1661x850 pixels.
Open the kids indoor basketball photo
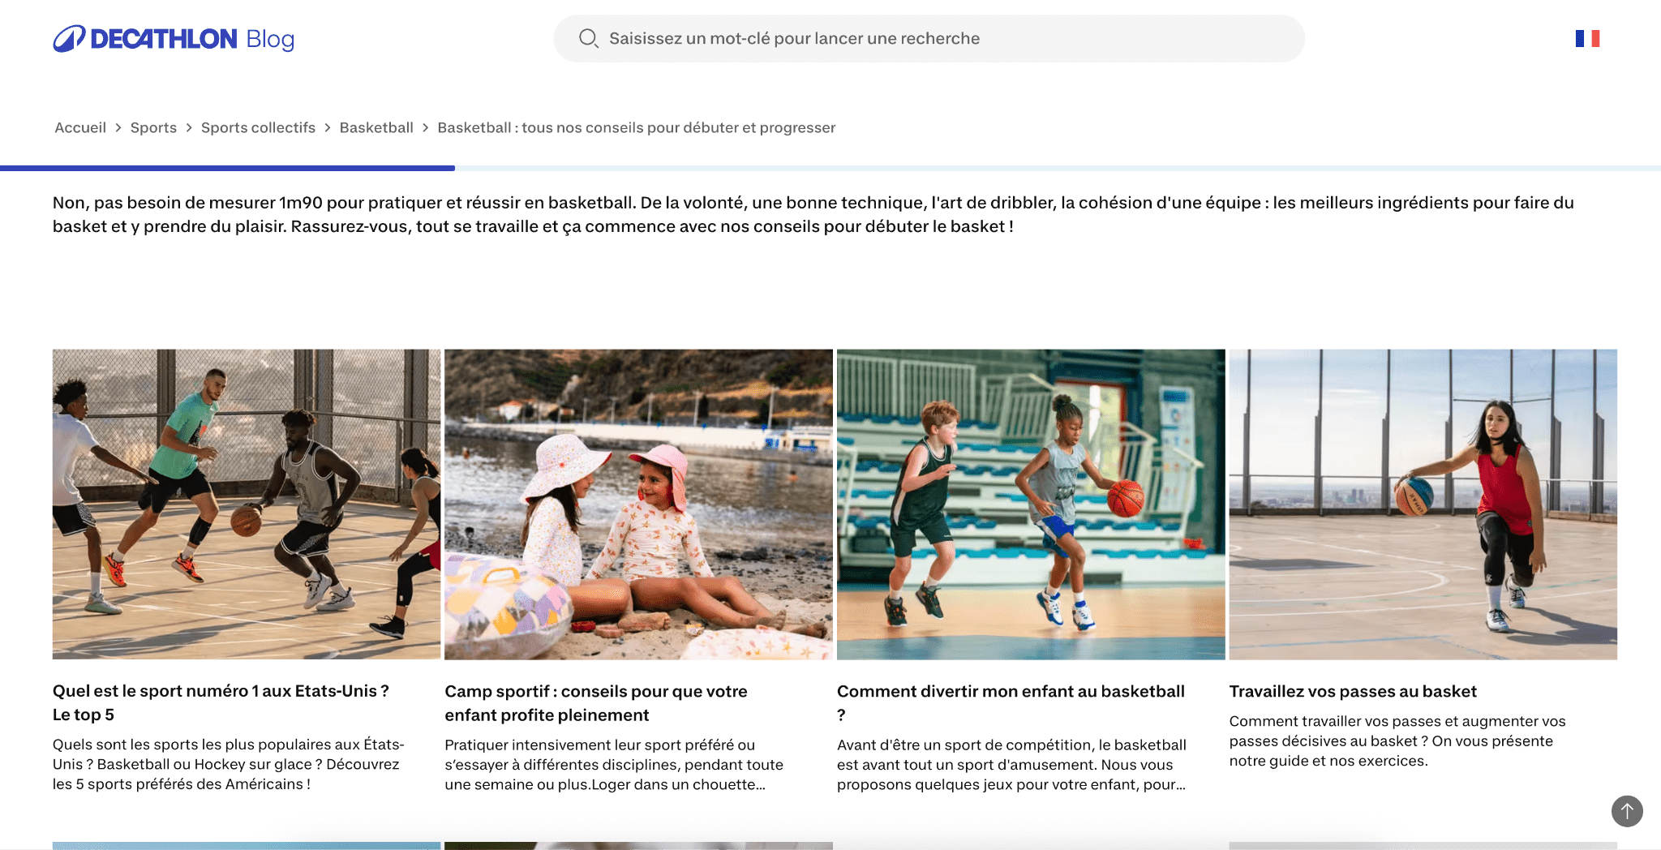click(1031, 504)
